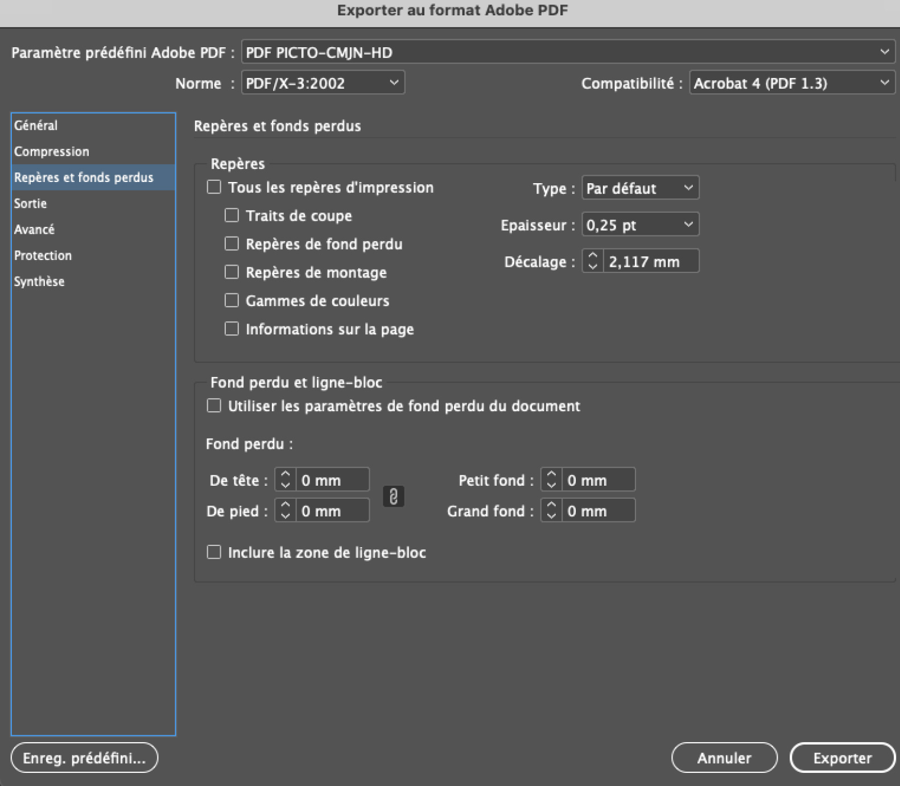This screenshot has height=786, width=900.
Task: Click the bleed values chain link icon
Action: 393,496
